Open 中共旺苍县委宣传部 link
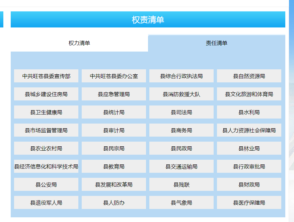 click(x=46, y=76)
